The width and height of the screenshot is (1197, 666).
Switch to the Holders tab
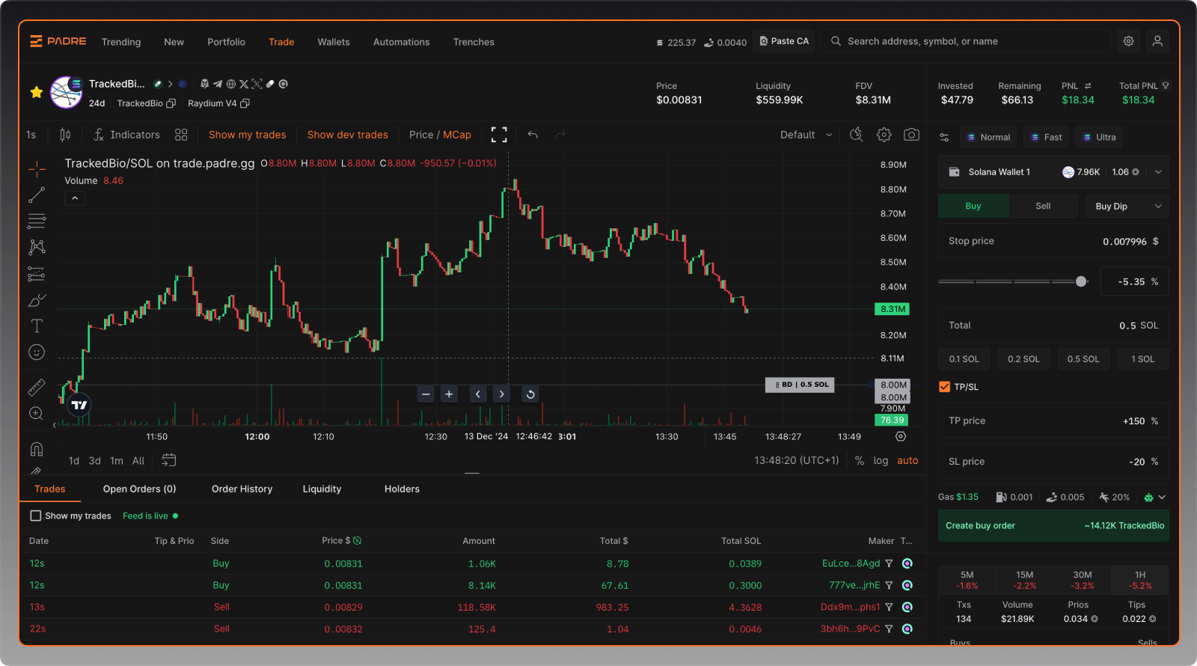coord(402,489)
